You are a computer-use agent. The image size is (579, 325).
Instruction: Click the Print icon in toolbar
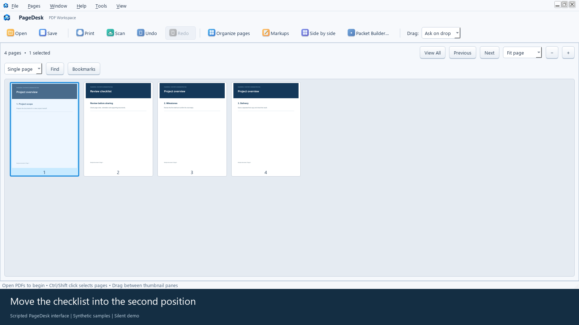coord(80,33)
